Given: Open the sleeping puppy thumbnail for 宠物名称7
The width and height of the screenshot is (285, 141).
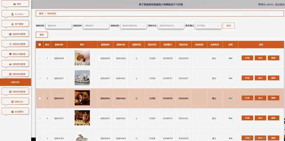Looking at the screenshot, I should pos(82,78).
